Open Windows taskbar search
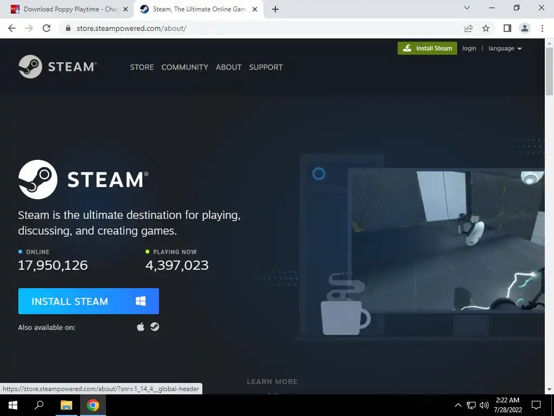The height and width of the screenshot is (416, 554). click(39, 405)
